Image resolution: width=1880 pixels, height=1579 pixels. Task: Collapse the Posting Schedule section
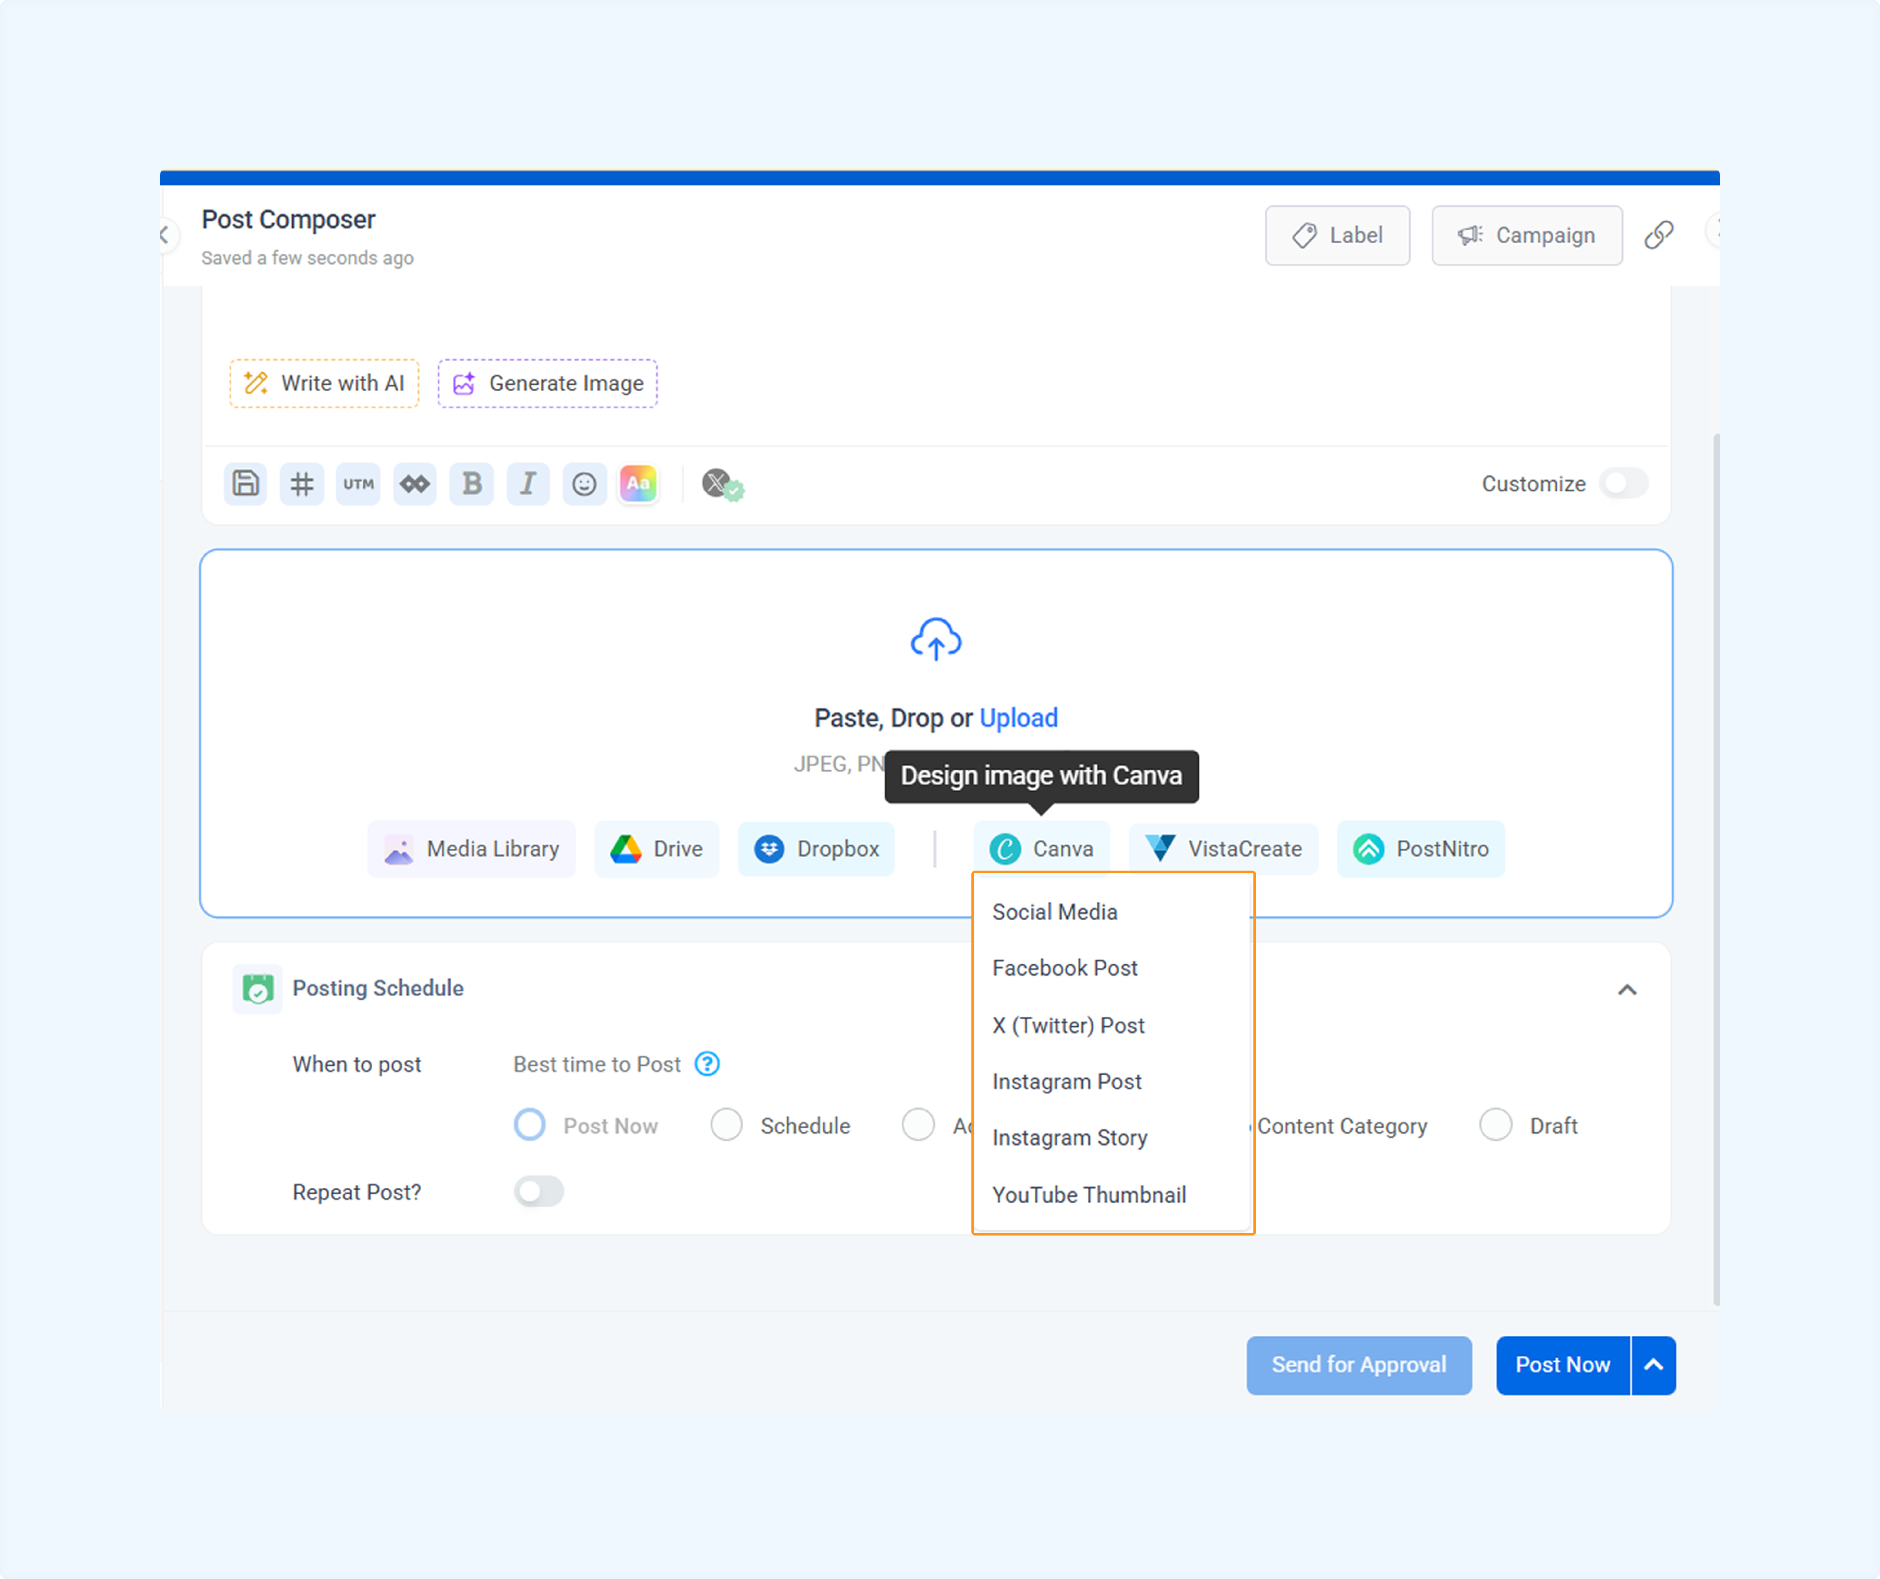point(1627,990)
